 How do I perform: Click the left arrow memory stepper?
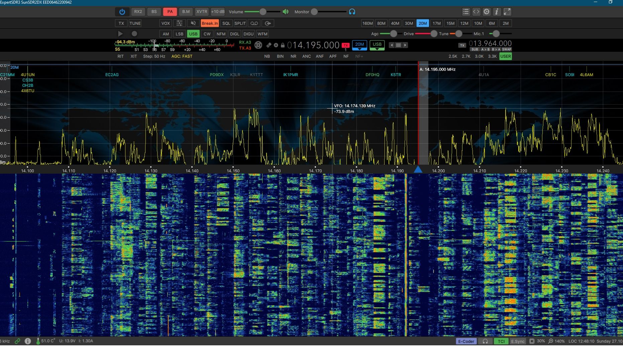[x=392, y=45]
